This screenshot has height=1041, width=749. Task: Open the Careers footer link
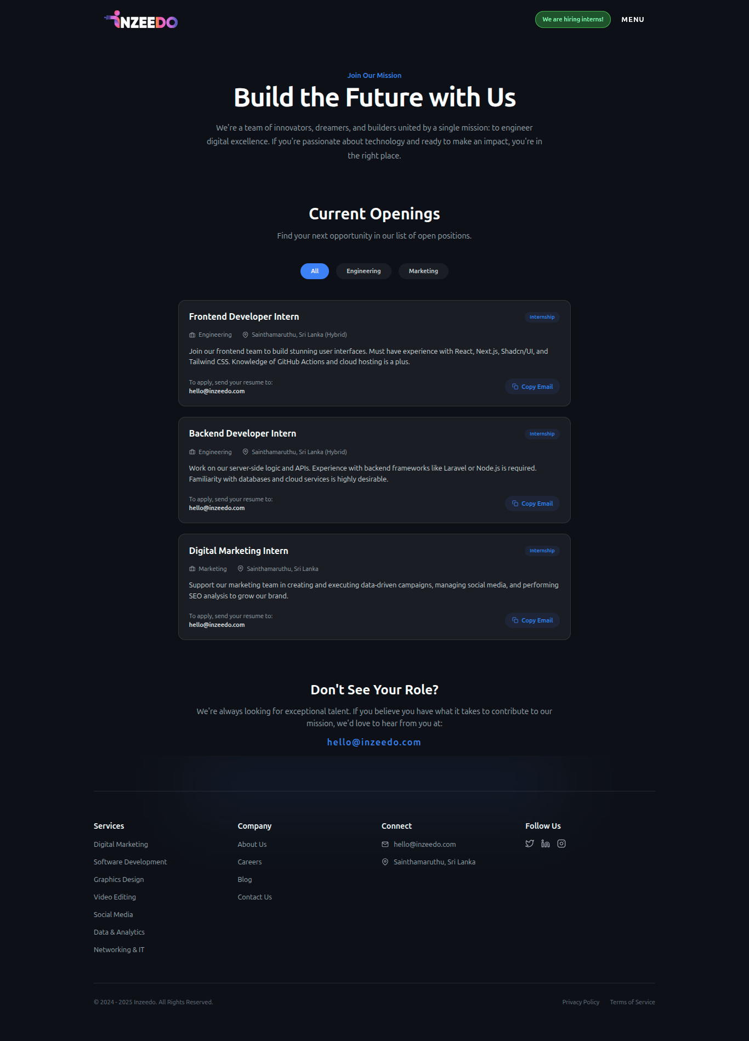click(x=249, y=862)
